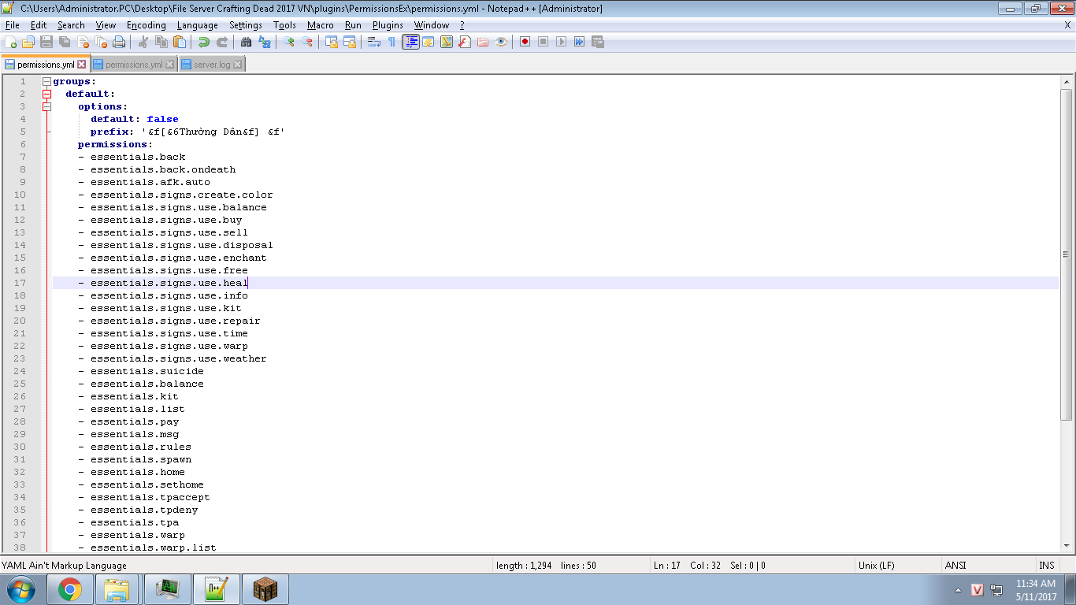This screenshot has width=1076, height=605.
Task: Click the vertical scrollbar down arrow
Action: point(1067,546)
